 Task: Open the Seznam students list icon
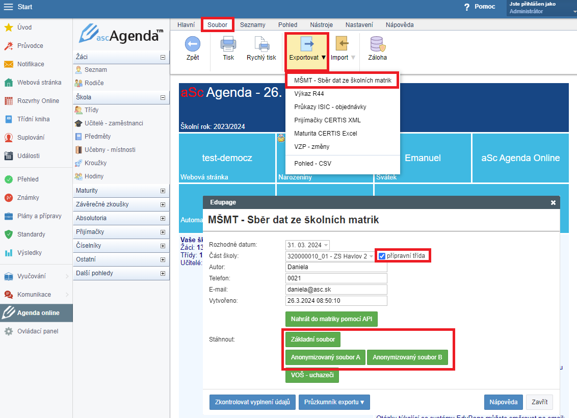coord(78,69)
